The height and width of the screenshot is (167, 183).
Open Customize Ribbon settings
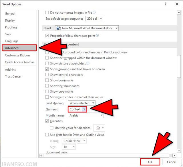[19, 55]
